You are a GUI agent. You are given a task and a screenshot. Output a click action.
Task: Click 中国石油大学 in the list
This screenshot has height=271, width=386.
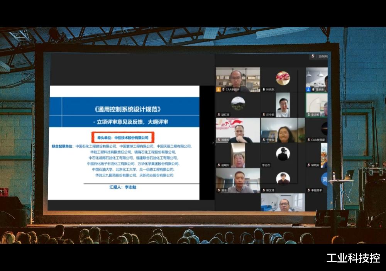pos(102,169)
